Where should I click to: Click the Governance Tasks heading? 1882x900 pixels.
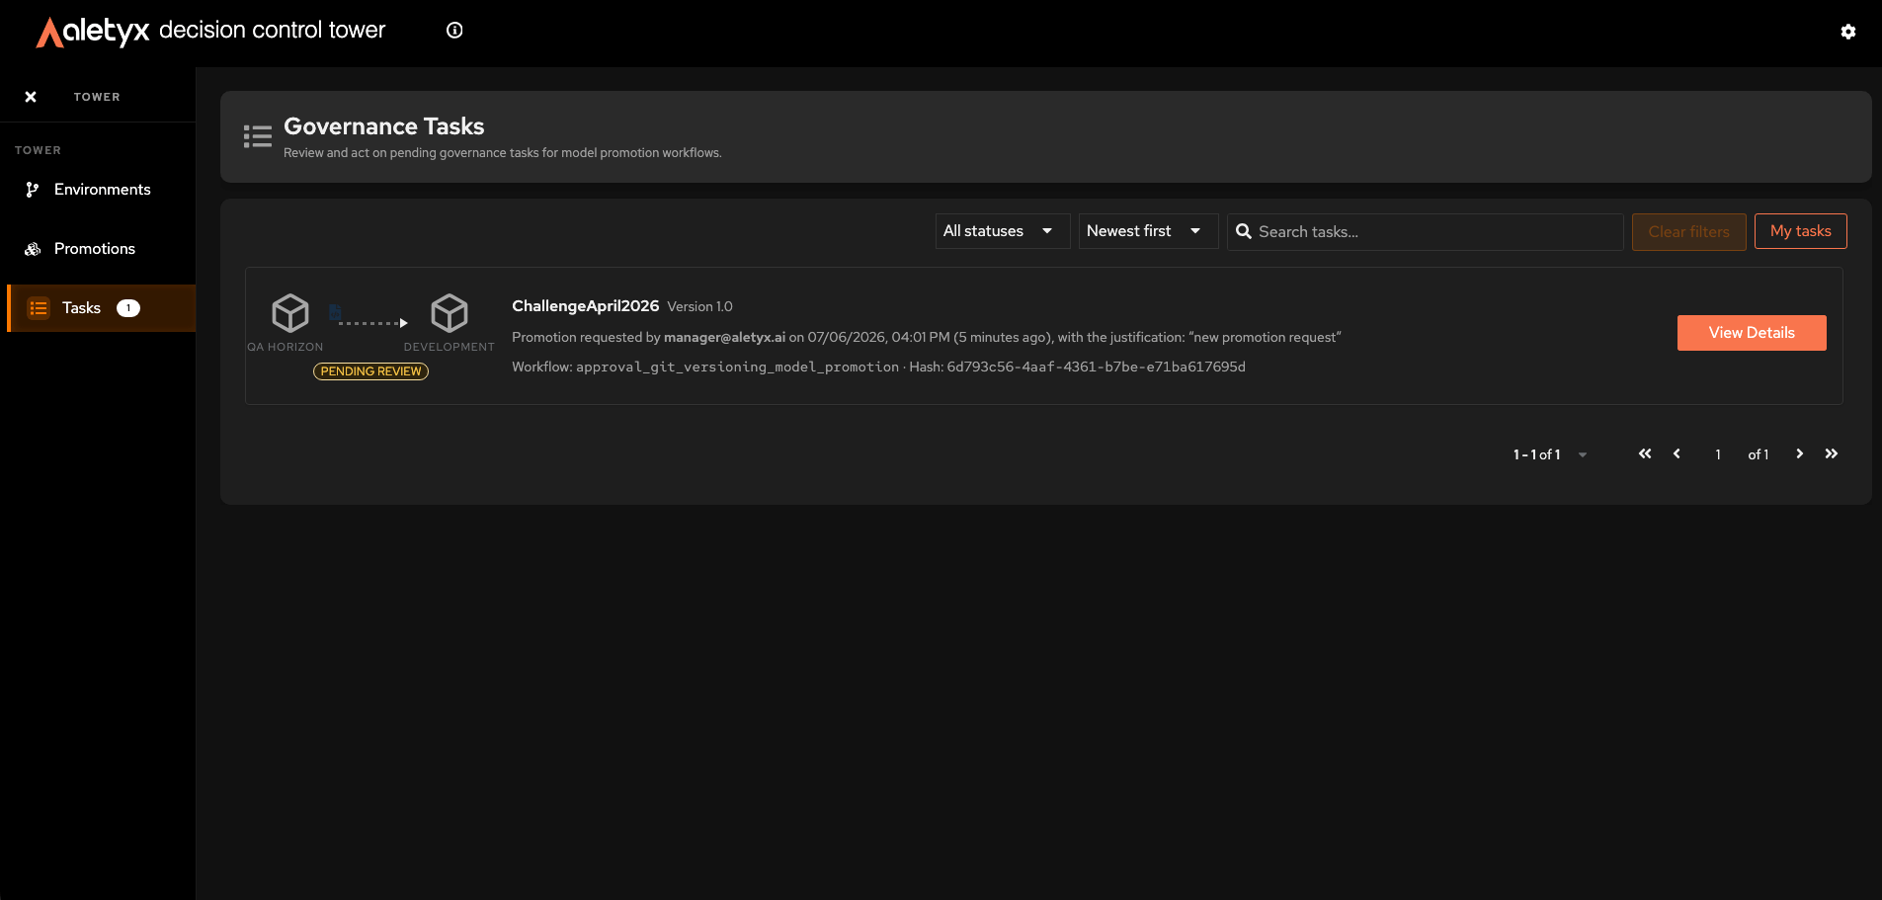[x=383, y=126]
